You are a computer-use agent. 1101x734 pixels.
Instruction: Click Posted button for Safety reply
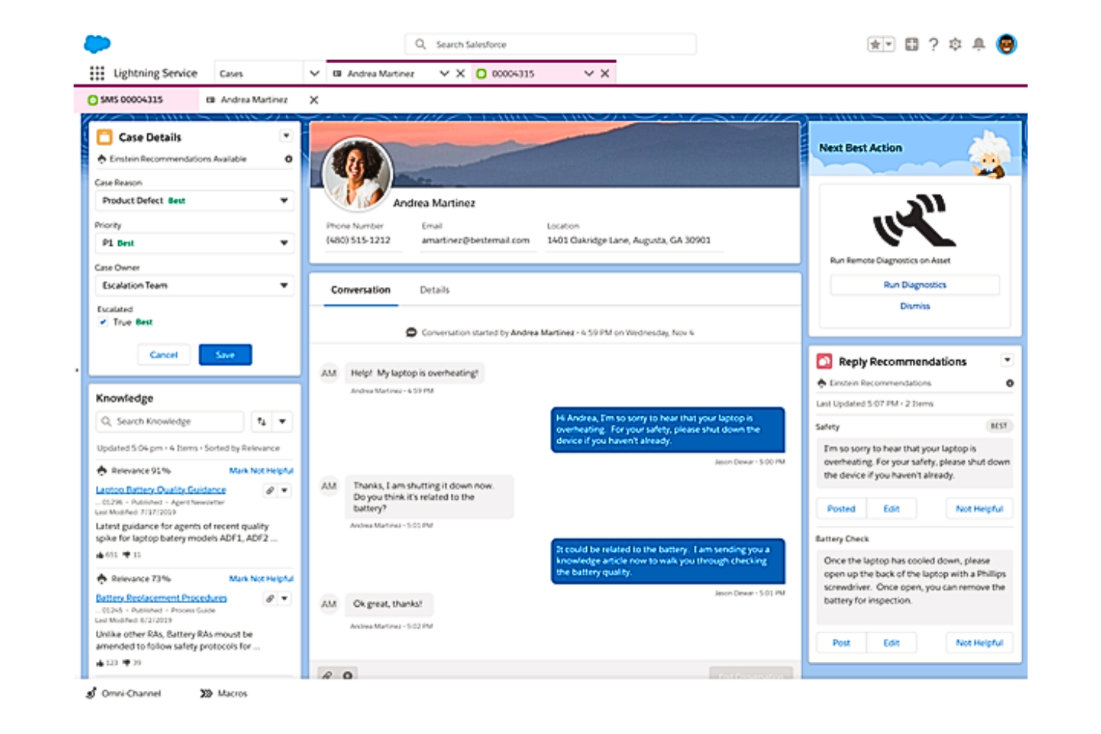[x=841, y=509]
